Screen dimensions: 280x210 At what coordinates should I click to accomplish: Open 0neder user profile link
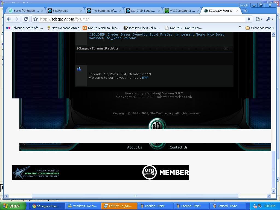(113, 34)
